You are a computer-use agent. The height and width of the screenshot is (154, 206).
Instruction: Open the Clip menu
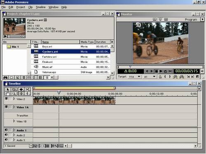pos(30,7)
